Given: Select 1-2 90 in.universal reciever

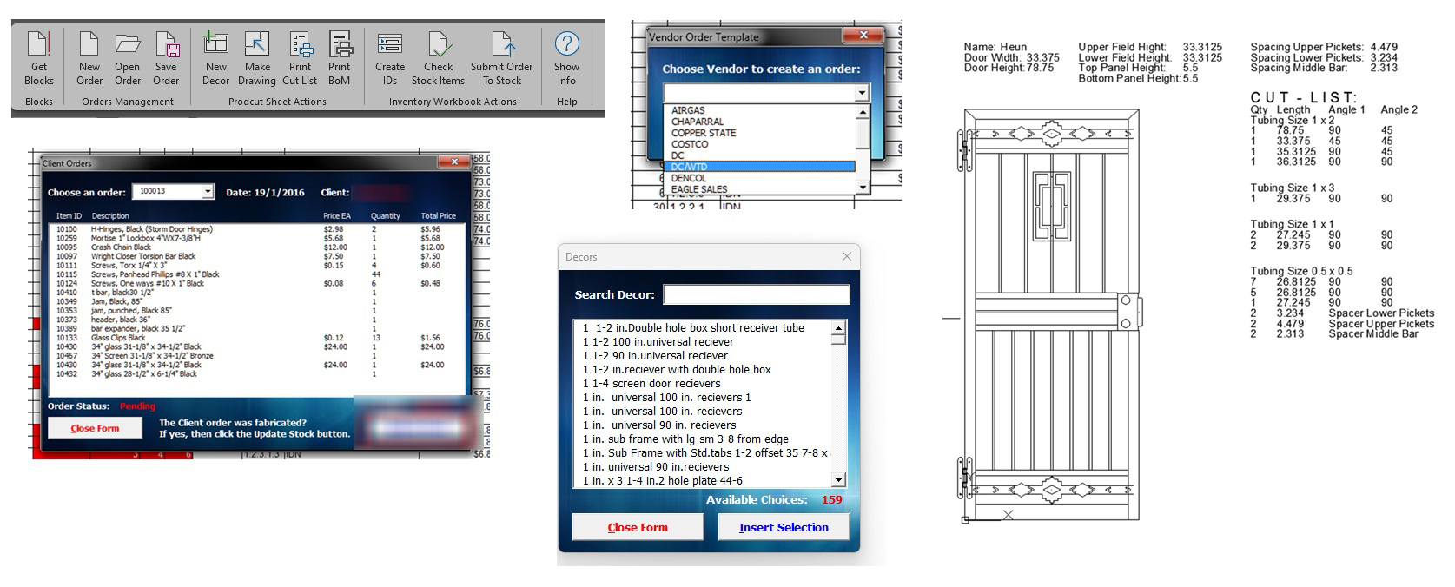Looking at the screenshot, I should pyautogui.click(x=702, y=356).
